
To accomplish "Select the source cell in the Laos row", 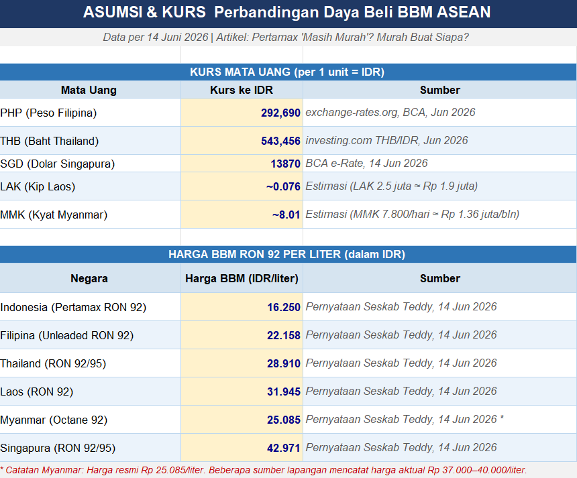I will (x=439, y=392).
